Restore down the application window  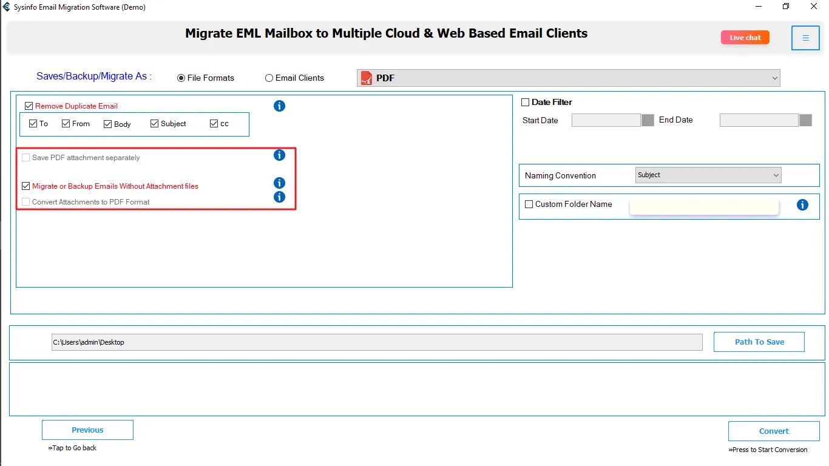[786, 7]
